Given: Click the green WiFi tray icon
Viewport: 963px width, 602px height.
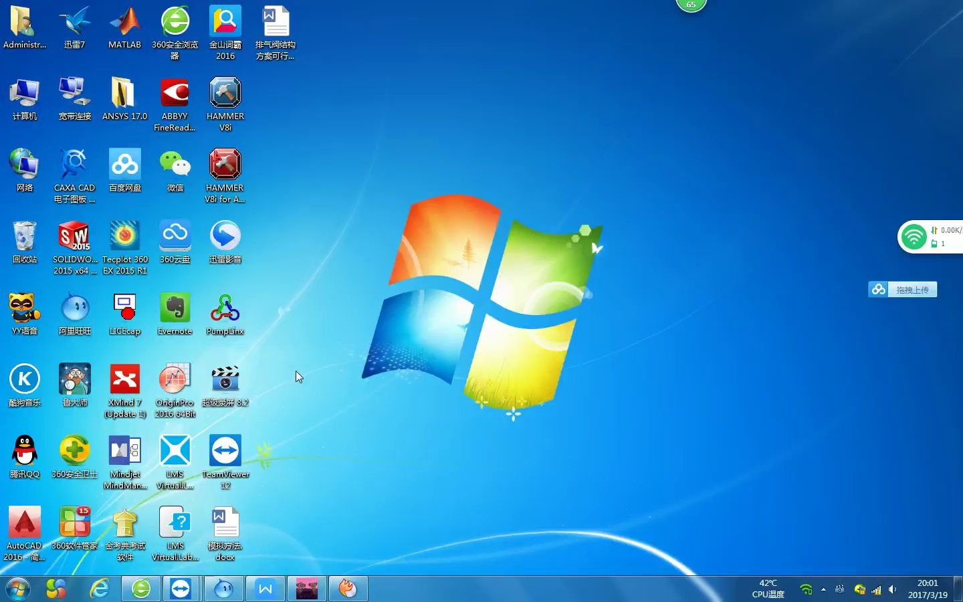Looking at the screenshot, I should 806,589.
